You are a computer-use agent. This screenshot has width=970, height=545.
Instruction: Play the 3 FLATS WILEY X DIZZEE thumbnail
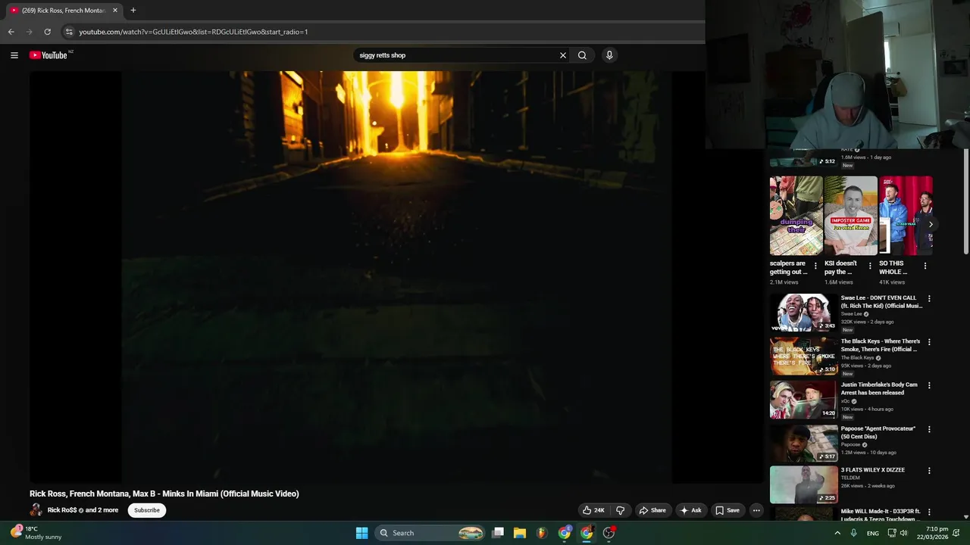coord(803,484)
